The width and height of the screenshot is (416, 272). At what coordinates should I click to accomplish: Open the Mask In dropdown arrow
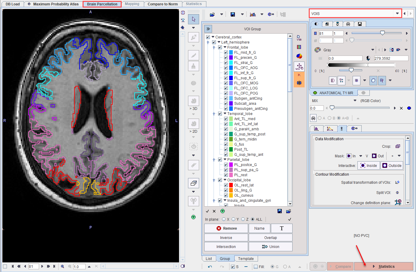click(x=361, y=156)
